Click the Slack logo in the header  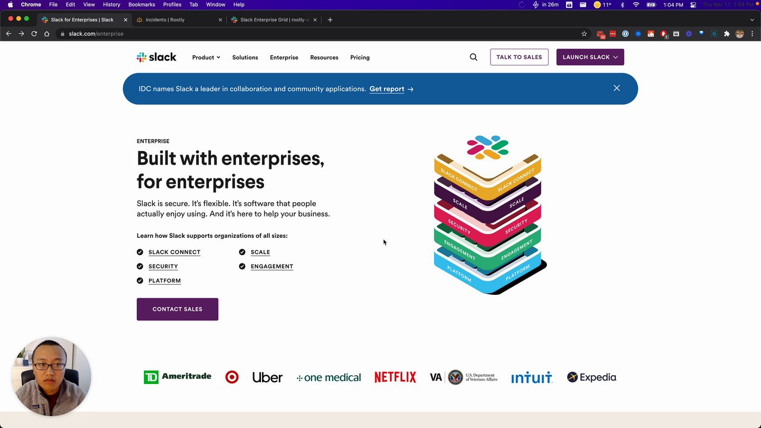pos(156,57)
